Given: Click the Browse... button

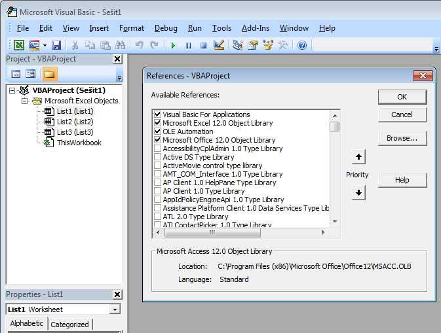Looking at the screenshot, I should point(402,138).
